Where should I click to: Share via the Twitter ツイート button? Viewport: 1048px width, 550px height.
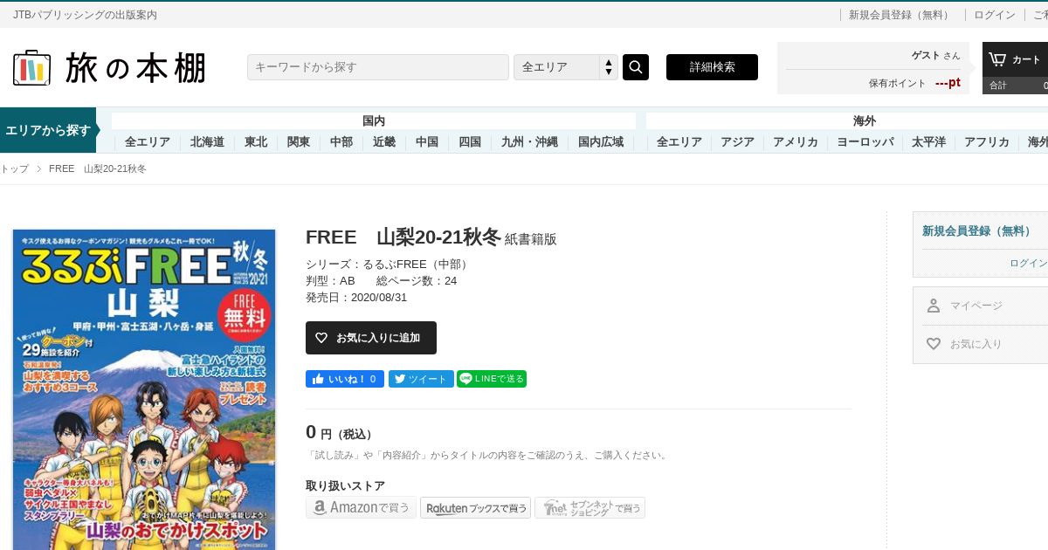coord(421,379)
